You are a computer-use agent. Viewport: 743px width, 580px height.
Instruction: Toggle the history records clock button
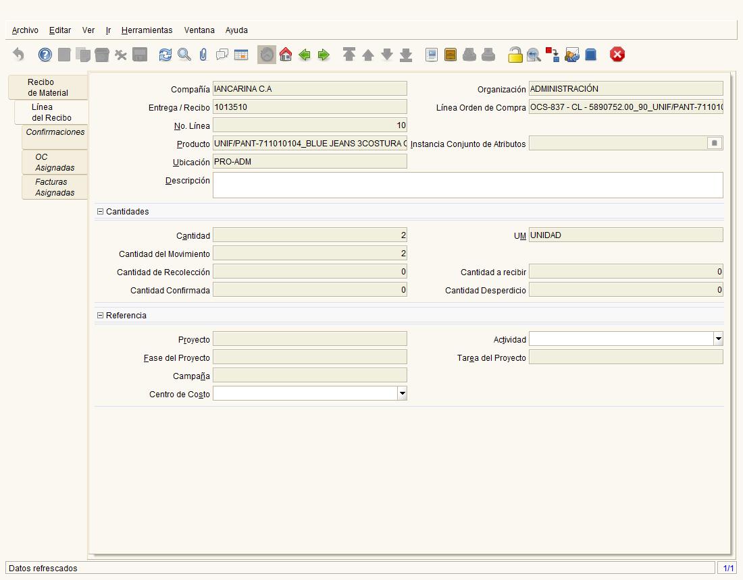pyautogui.click(x=267, y=55)
